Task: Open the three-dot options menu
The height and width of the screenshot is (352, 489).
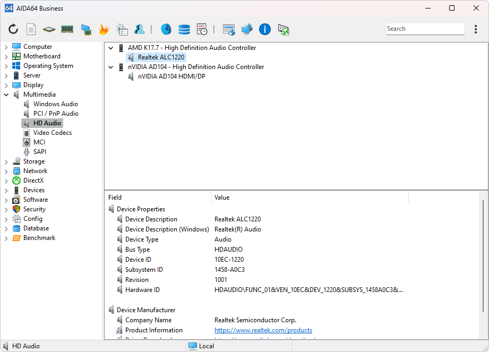Action: [476, 29]
